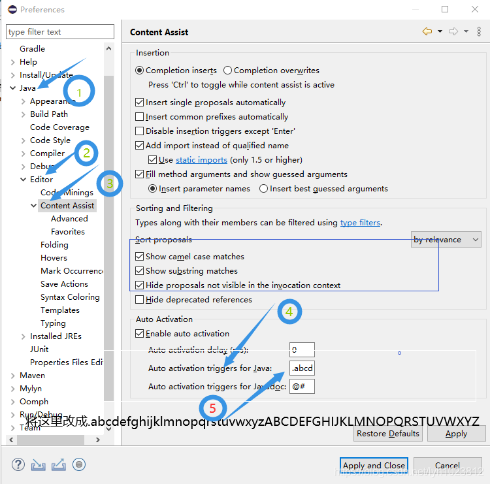Image resolution: width=490 pixels, height=484 pixels.
Task: Open Advanced under Content Assist
Action: [69, 219]
